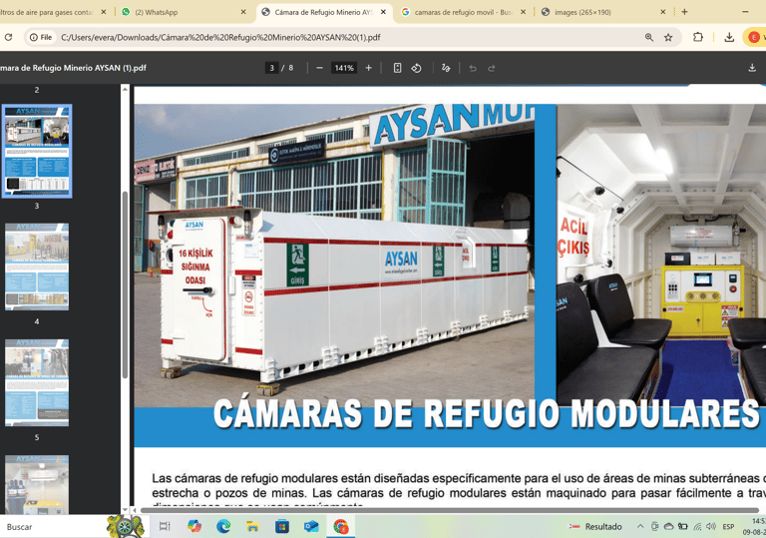Click the PDF undo icon
This screenshot has width=766, height=538.
(x=473, y=68)
